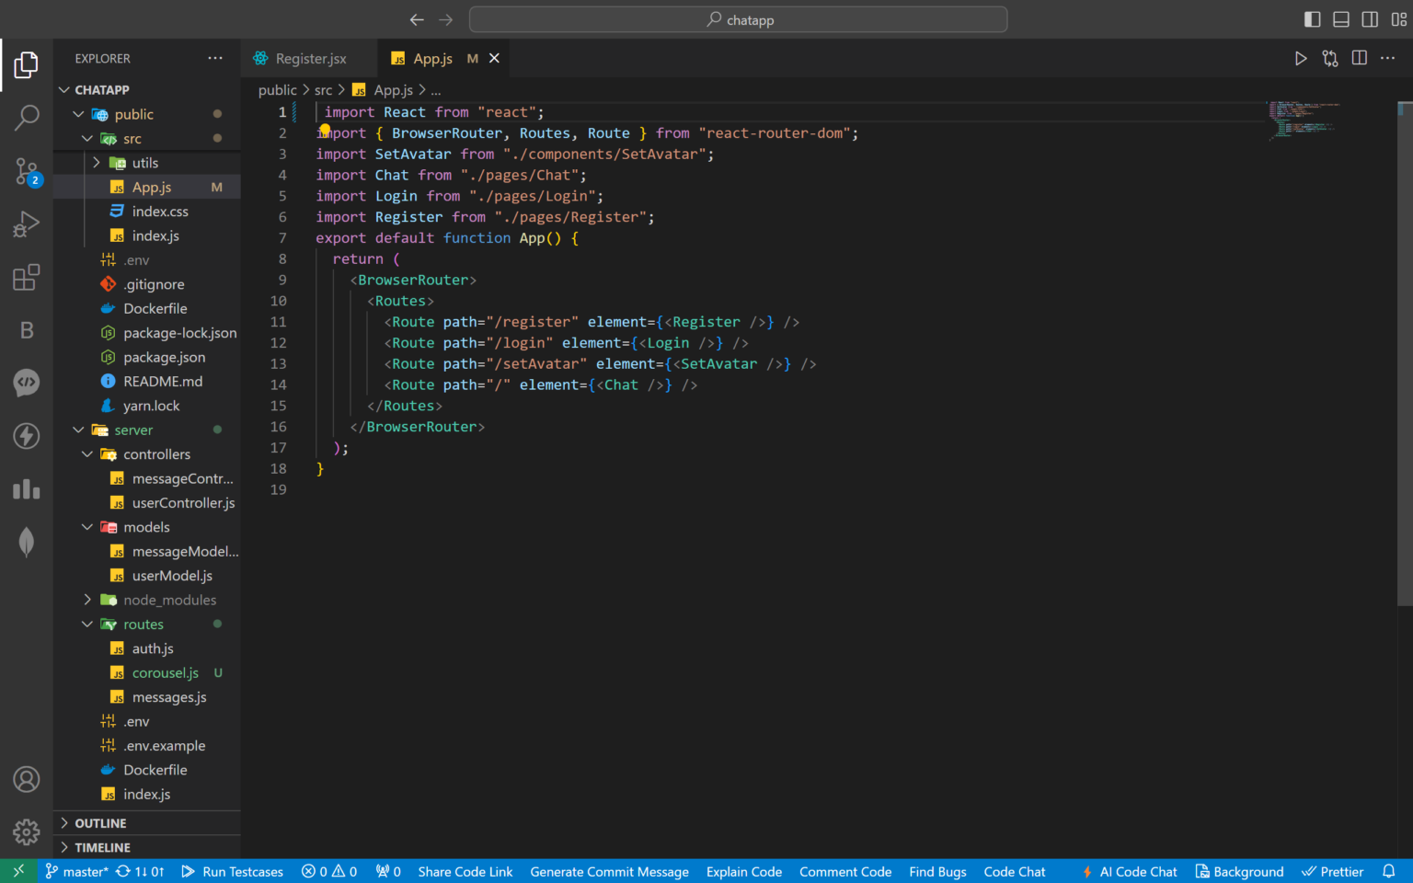Open the Manage settings gear
This screenshot has height=883, width=1413.
27,831
